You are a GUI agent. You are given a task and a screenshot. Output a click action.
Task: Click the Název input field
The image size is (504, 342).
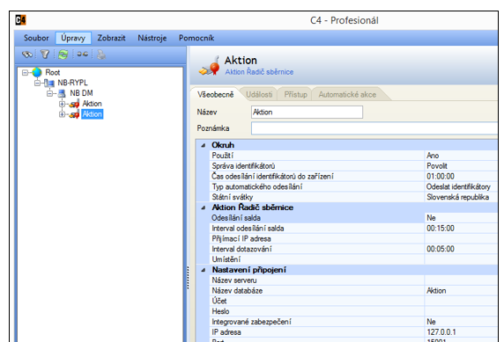307,112
